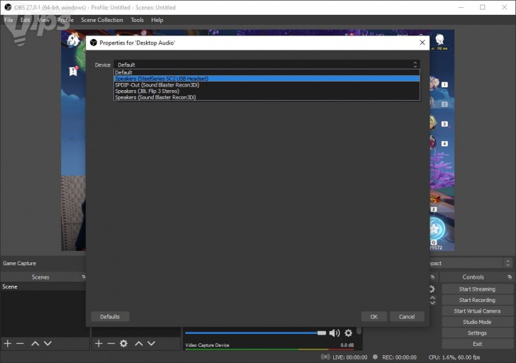Pop out the Controls dock icon

pyautogui.click(x=510, y=277)
